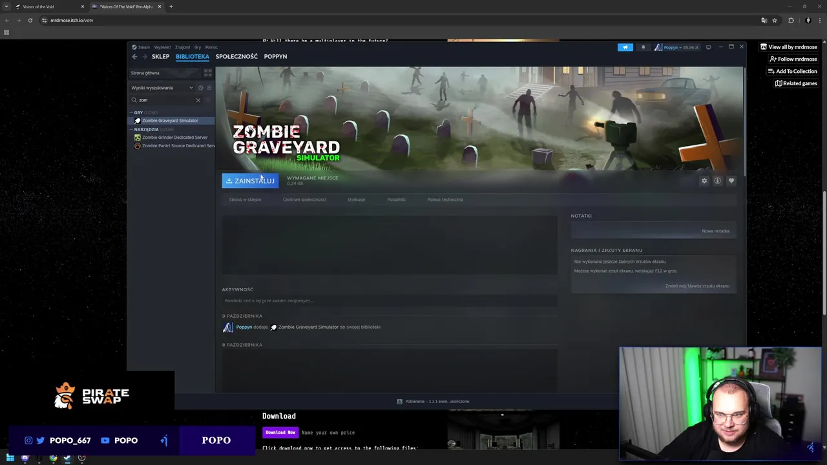Screen dimensions: 827x465
Task: Click the library search field containing 'zom'
Action: click(x=166, y=100)
